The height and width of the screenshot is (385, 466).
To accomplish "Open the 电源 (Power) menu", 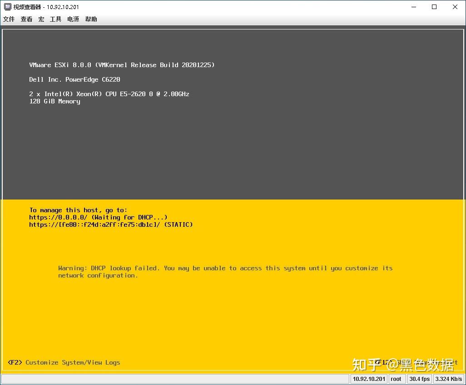I will tap(73, 19).
